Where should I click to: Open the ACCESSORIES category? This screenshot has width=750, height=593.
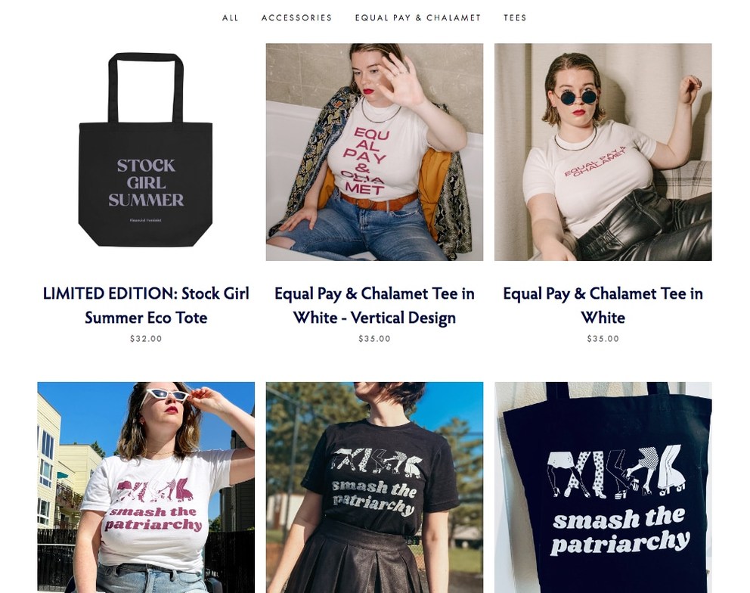[x=296, y=17]
